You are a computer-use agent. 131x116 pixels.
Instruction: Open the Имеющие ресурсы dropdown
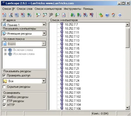tap(44, 33)
